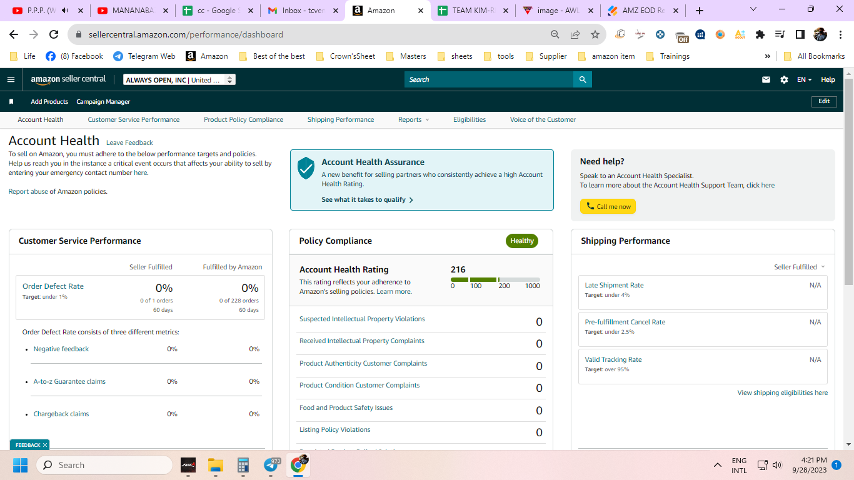854x480 pixels.
Task: Click the share icon in the address bar
Action: click(575, 34)
